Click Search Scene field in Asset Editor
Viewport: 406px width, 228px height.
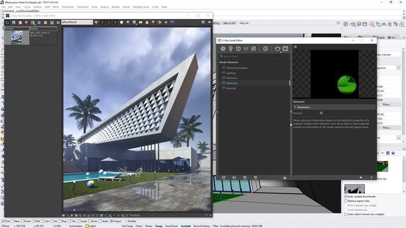point(254,56)
